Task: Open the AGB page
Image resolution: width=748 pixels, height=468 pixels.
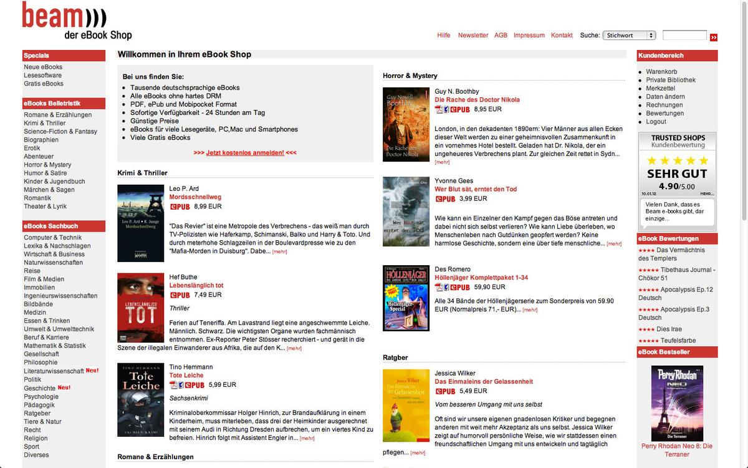Action: (501, 36)
